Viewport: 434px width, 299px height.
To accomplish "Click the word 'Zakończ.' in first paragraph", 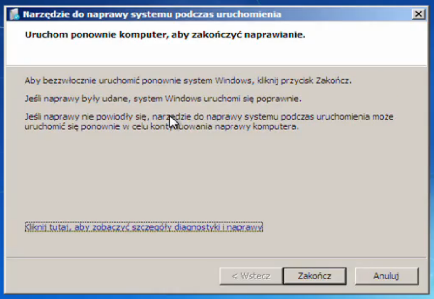I will click(333, 81).
